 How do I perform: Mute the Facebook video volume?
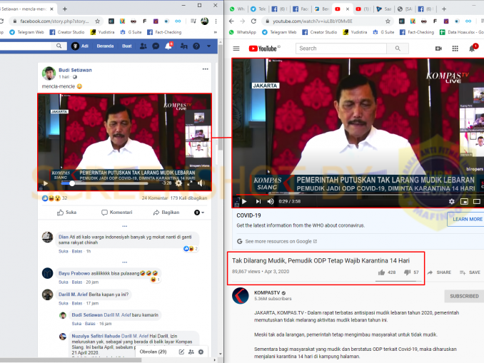[201, 183]
